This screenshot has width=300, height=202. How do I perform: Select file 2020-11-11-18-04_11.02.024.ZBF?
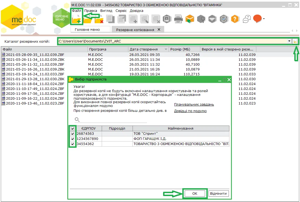point(35,84)
